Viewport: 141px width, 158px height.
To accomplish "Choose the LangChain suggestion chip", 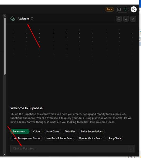I will coord(115,138).
